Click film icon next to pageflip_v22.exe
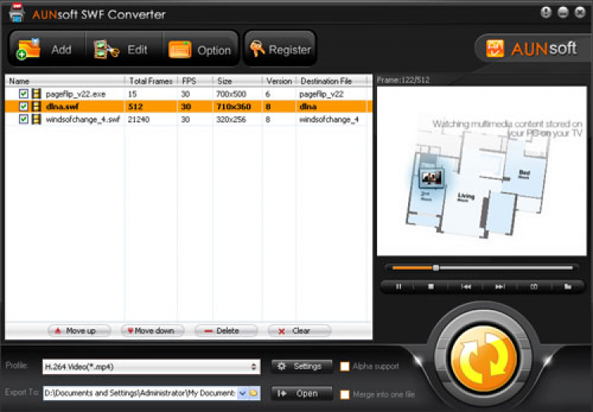This screenshot has height=412, width=593. [36, 94]
